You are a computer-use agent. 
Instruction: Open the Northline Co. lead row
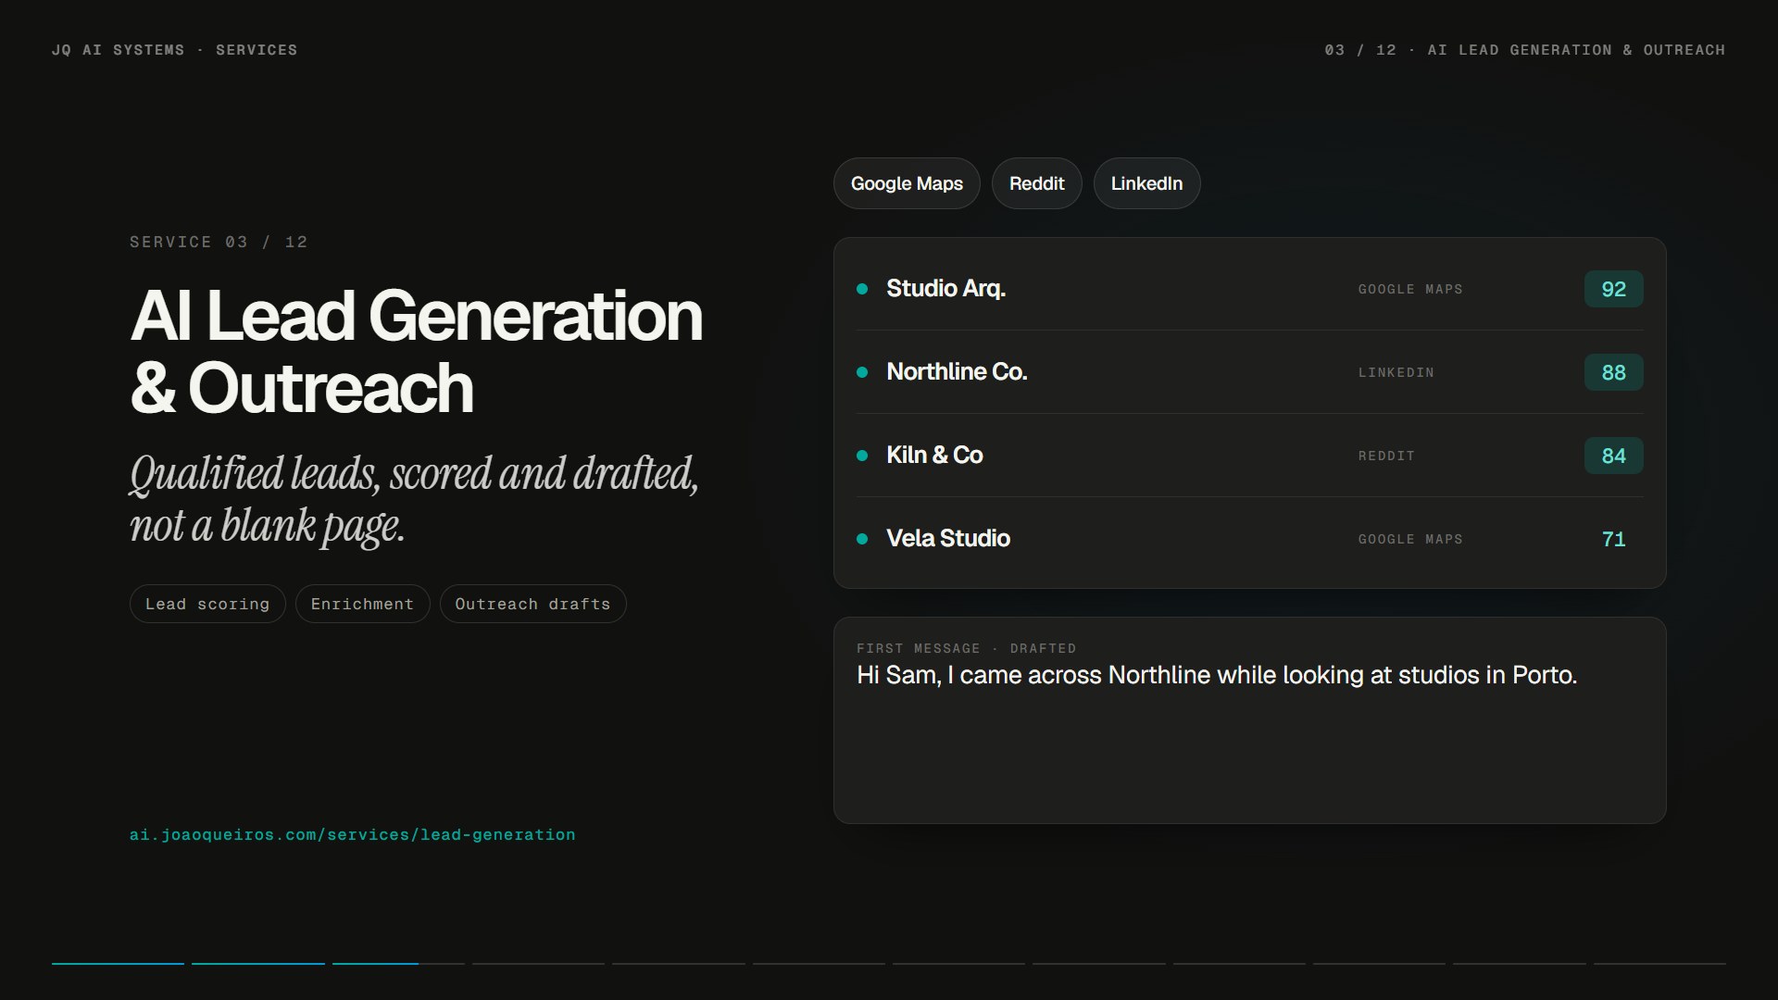1249,372
